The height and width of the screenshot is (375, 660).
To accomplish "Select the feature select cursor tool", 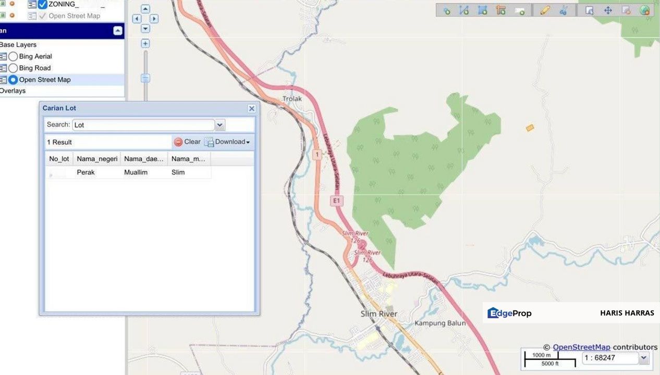I will coord(589,10).
